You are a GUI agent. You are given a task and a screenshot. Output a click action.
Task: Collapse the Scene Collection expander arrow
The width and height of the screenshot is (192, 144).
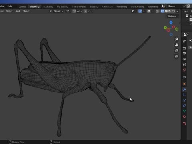point(187,20)
